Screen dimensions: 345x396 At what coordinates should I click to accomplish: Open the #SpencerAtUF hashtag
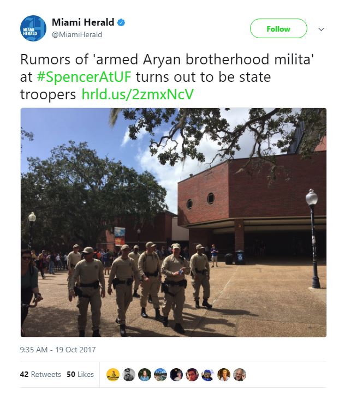click(x=84, y=77)
